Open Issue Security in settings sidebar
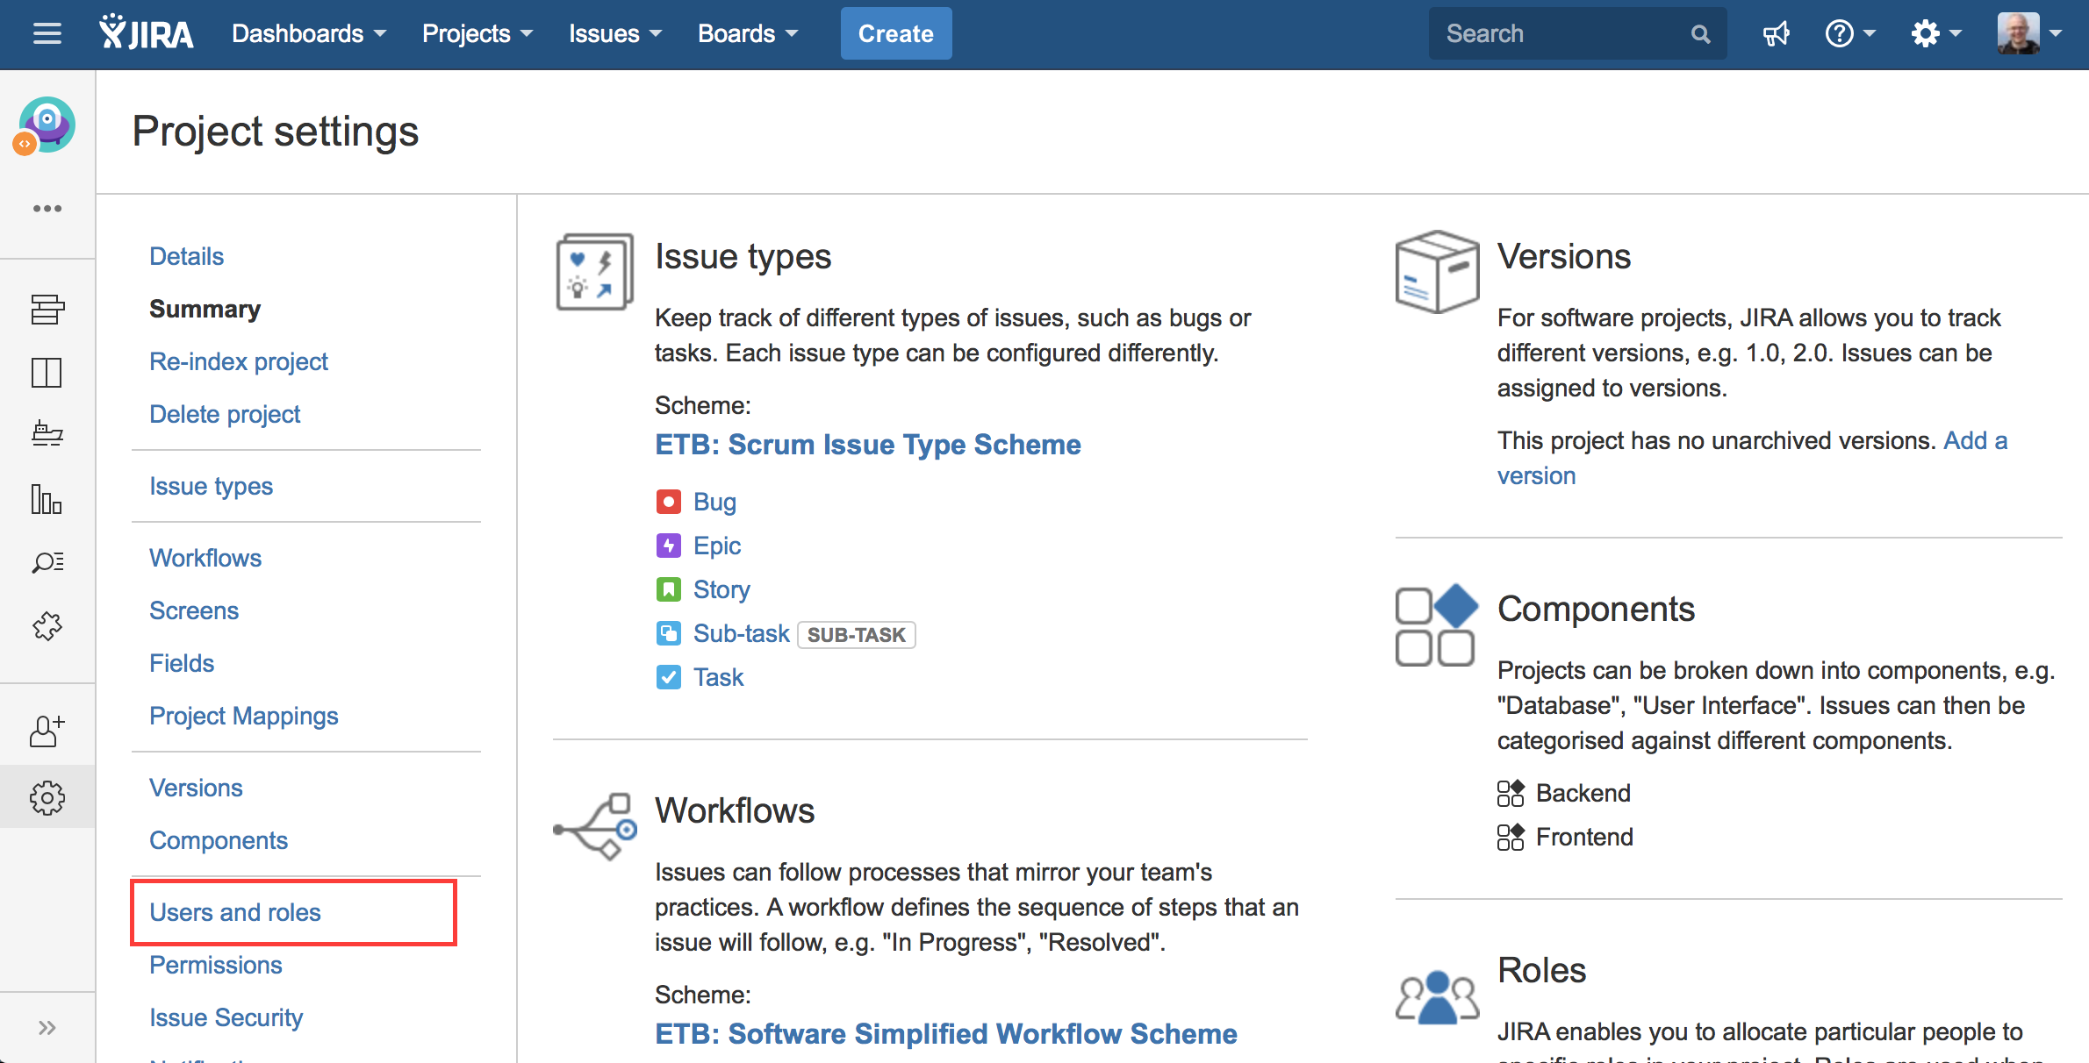The width and height of the screenshot is (2089, 1063). click(226, 1017)
